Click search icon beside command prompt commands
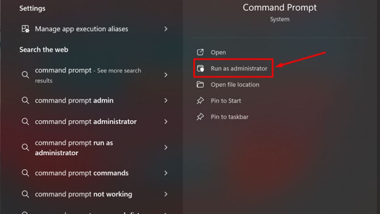380x214 pixels. (25, 173)
